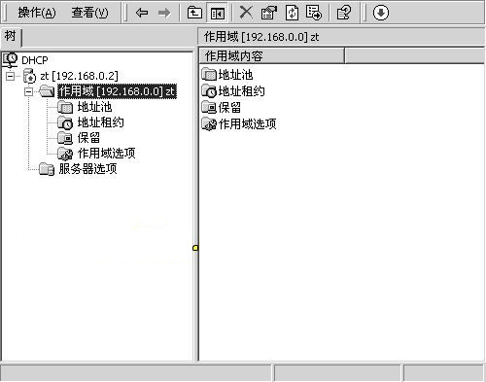Viewport: 486px width, 382px height.
Task: Open the Properties toolbar icon
Action: [269, 13]
